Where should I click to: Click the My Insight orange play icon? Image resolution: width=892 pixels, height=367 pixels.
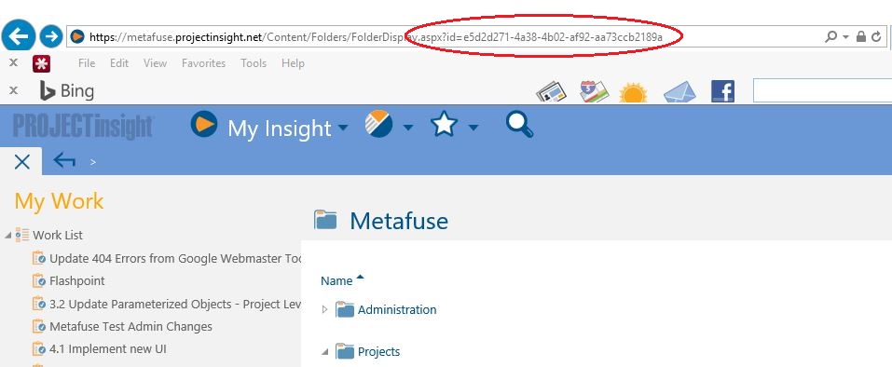click(204, 123)
